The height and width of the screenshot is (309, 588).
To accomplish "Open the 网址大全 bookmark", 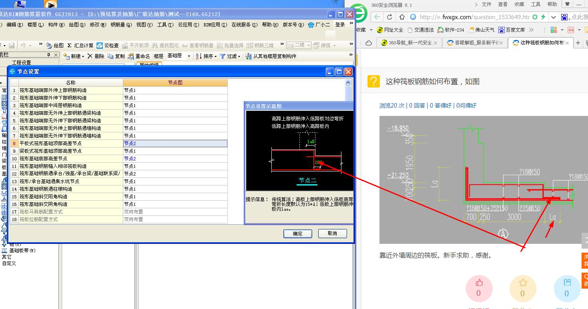I will pyautogui.click(x=390, y=30).
